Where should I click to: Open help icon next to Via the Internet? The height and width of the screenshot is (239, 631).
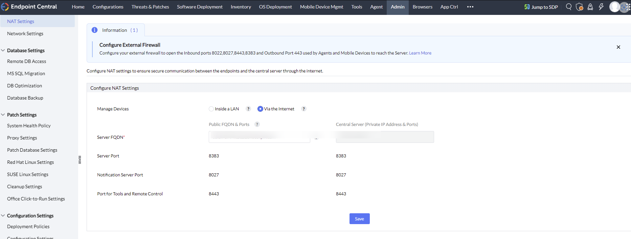(x=304, y=109)
